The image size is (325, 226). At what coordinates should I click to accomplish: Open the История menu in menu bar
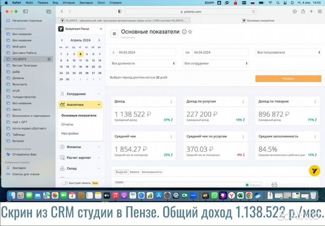pyautogui.click(x=69, y=3)
